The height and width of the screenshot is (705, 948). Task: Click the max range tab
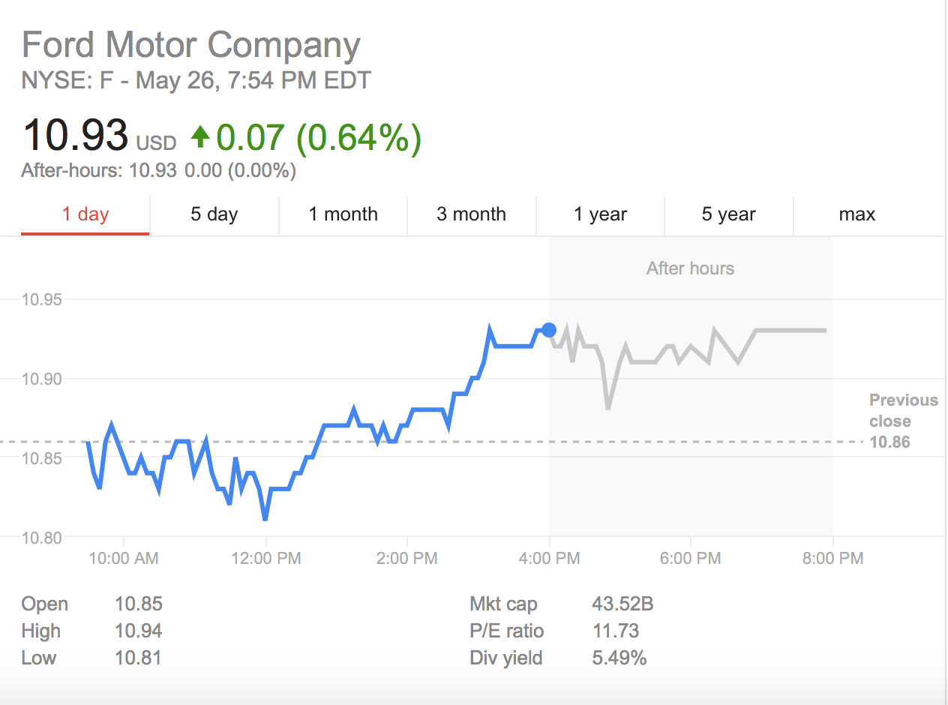click(856, 214)
